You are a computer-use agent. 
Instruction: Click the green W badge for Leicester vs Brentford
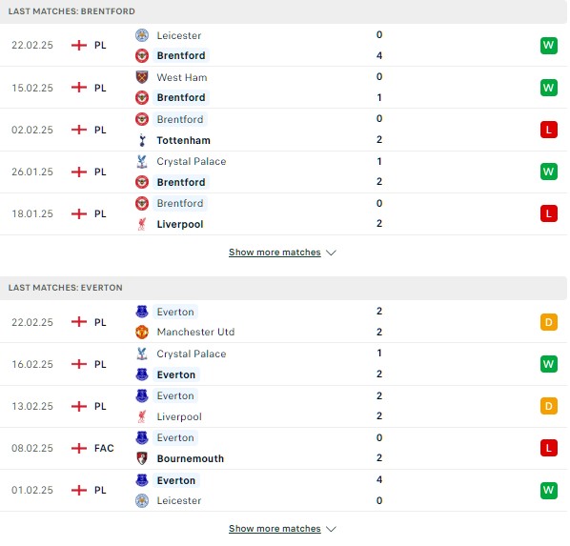coord(548,46)
